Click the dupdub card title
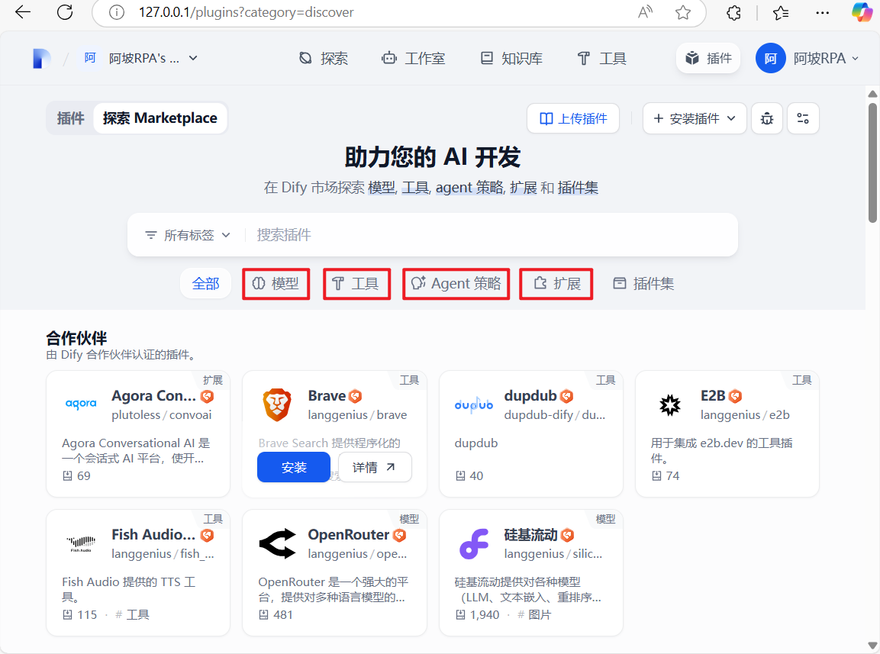 coord(530,396)
